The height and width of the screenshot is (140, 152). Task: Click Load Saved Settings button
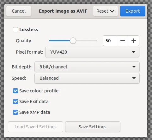(35, 127)
